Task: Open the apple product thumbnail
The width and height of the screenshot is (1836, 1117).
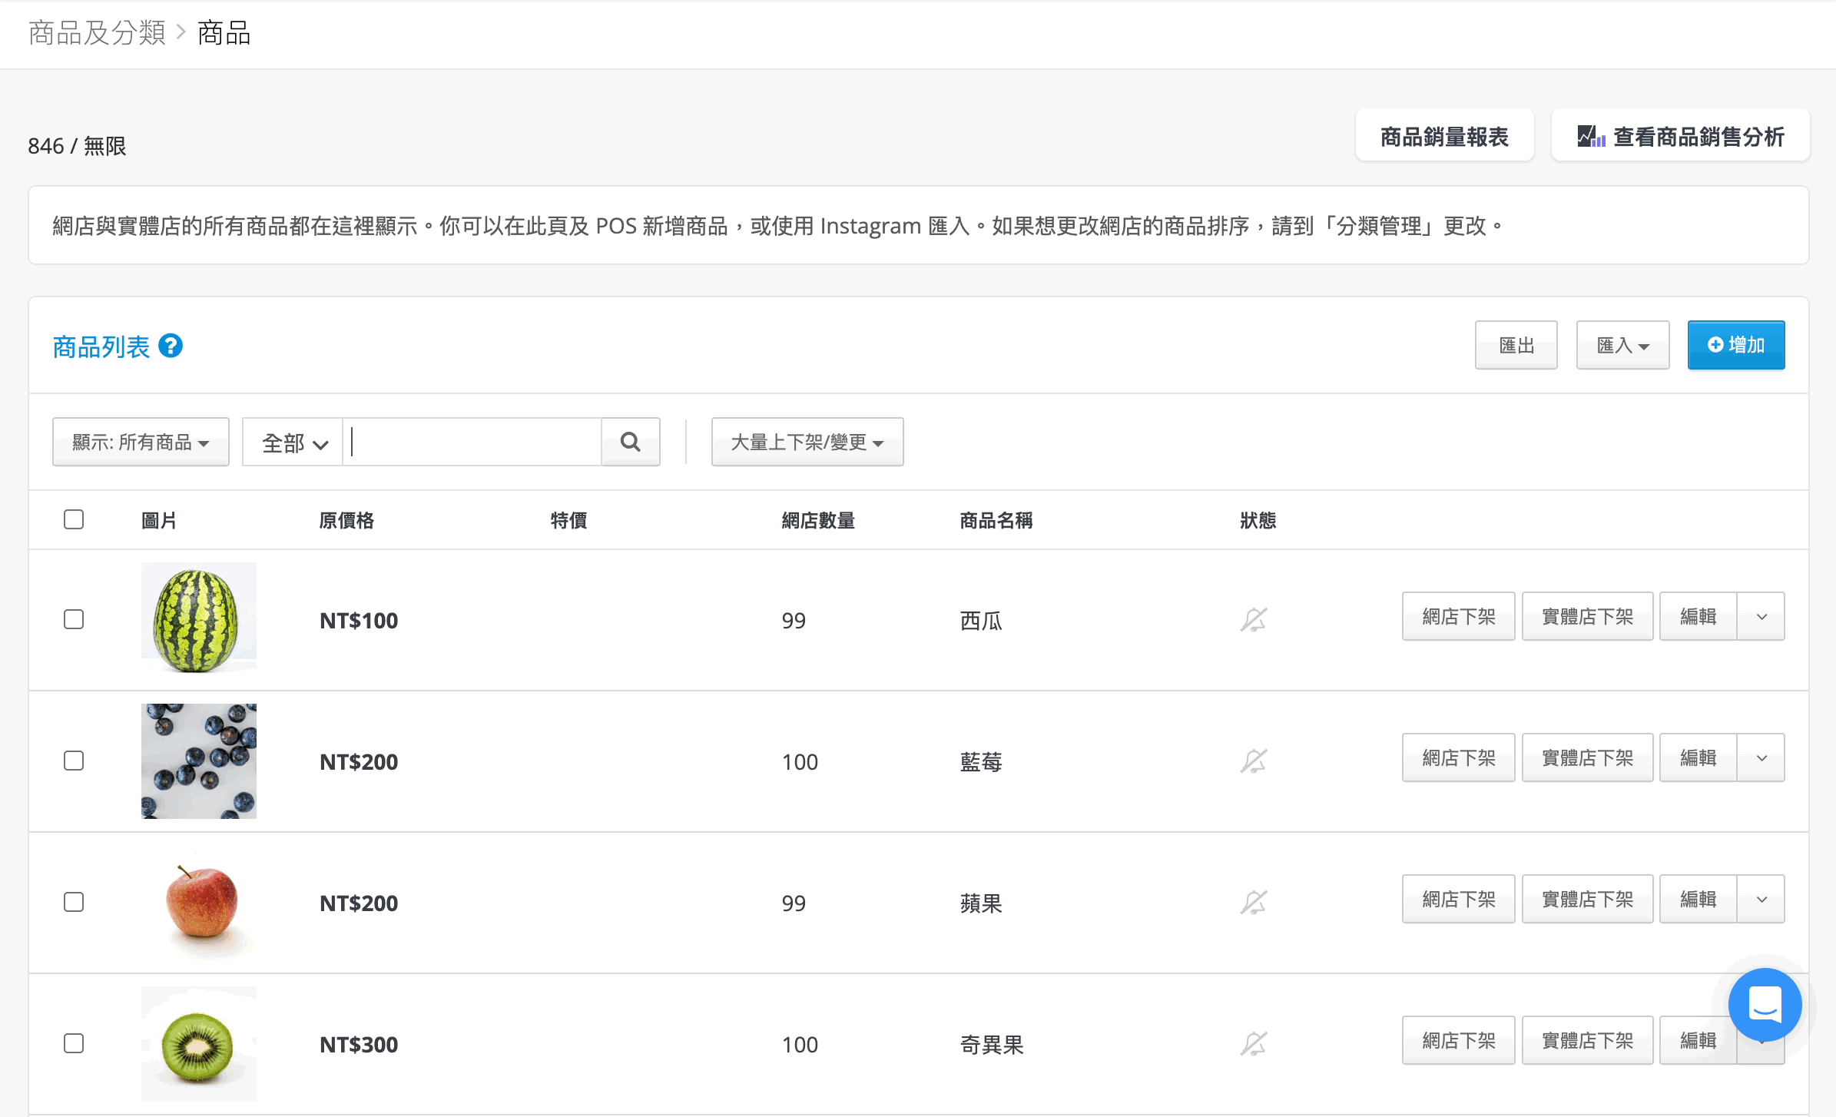Action: (x=199, y=902)
